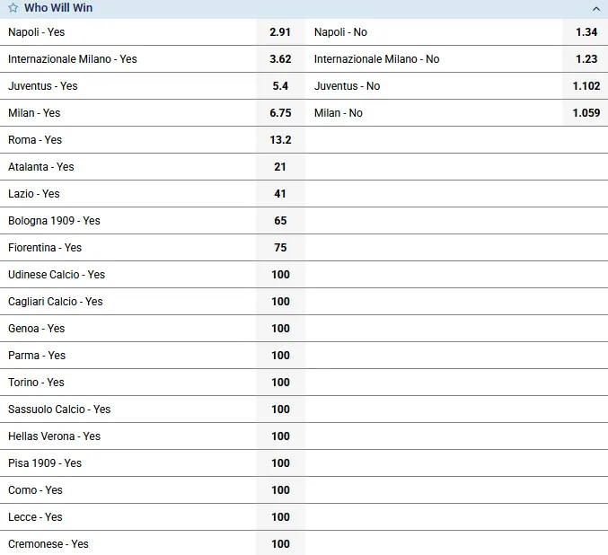This screenshot has height=555, width=608.
Task: Choose Juventus - Yes odds 5.4
Action: [x=280, y=86]
